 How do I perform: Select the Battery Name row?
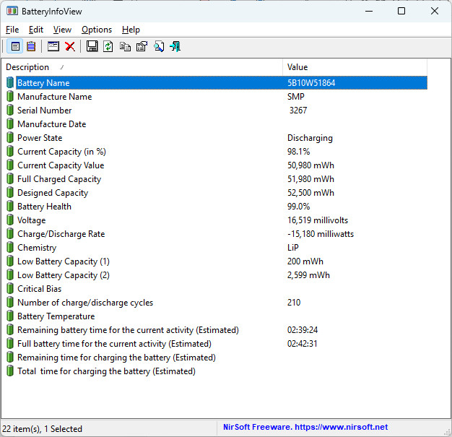[x=217, y=83]
